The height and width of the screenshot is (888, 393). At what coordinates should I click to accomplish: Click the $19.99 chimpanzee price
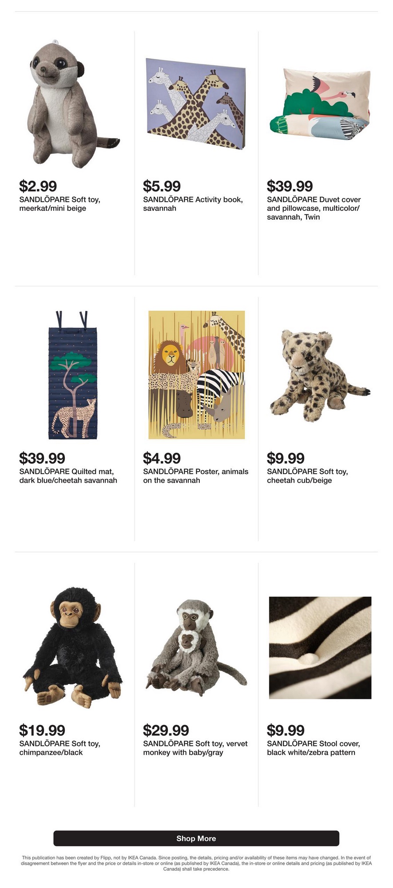click(42, 730)
